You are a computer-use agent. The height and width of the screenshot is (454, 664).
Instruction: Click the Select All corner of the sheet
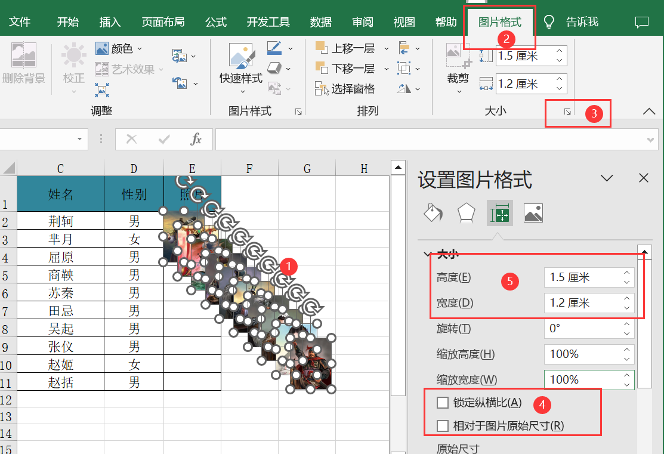[x=9, y=168]
